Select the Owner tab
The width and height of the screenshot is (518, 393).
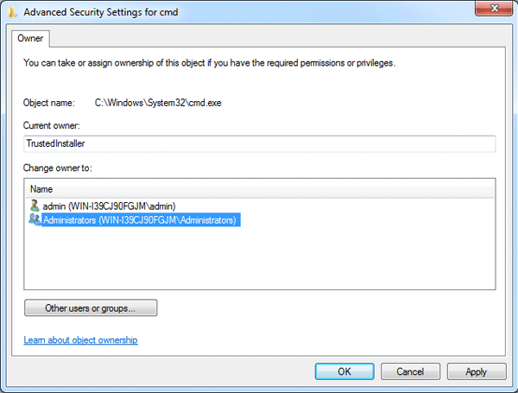tap(29, 39)
